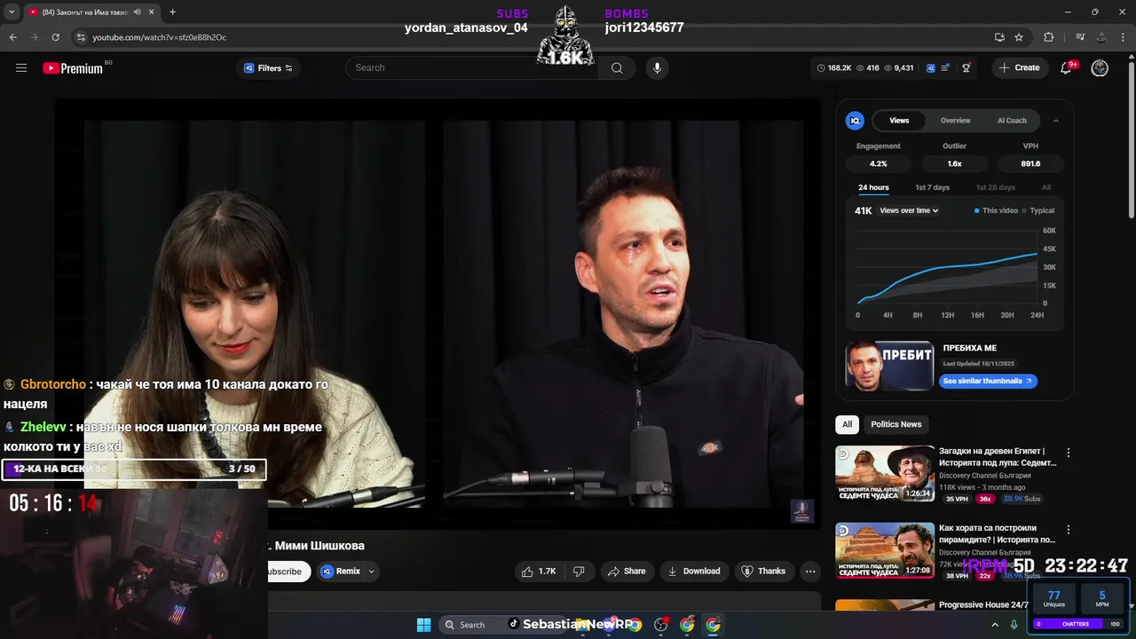The width and height of the screenshot is (1136, 639).
Task: Switch to the AI Coach tab
Action: click(x=1012, y=121)
